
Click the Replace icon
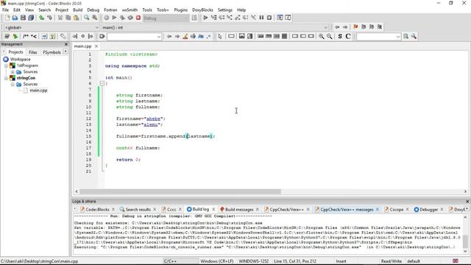pos(95,18)
